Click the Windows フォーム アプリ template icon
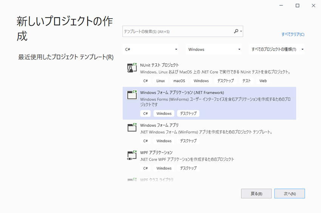The width and height of the screenshot is (321, 213). [x=132, y=127]
